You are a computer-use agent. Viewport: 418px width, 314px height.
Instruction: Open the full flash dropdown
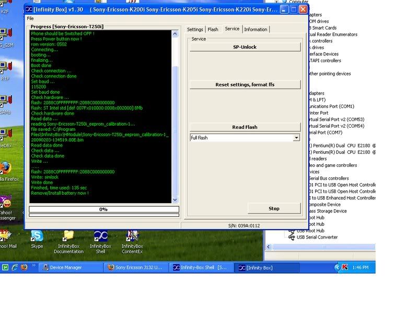(x=296, y=138)
